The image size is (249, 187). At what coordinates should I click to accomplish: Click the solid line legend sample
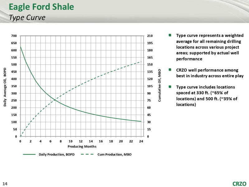pyautogui.click(x=29, y=154)
